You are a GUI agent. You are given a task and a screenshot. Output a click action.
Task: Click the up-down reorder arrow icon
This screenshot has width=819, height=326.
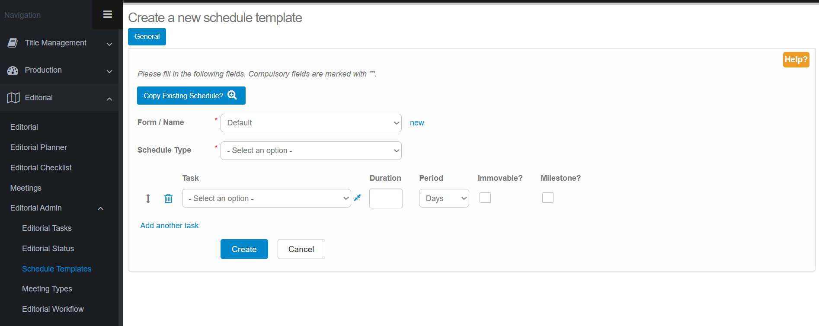(148, 198)
